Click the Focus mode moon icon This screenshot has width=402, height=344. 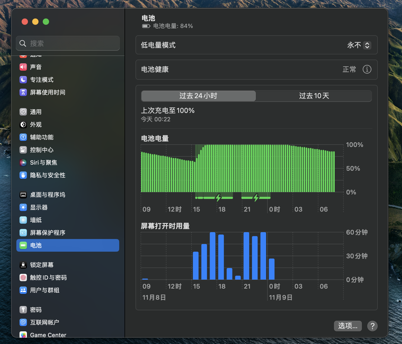pyautogui.click(x=23, y=80)
